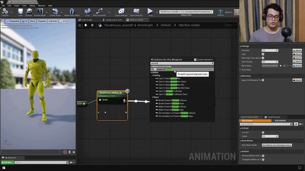Image resolution: width=305 pixels, height=171 pixels.
Task: Navigate forward with the graph right arrow
Action: pos(92,25)
